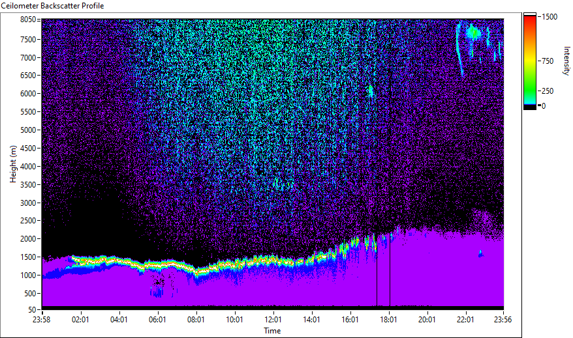
Task: Click the Time axis title
Action: (272, 331)
